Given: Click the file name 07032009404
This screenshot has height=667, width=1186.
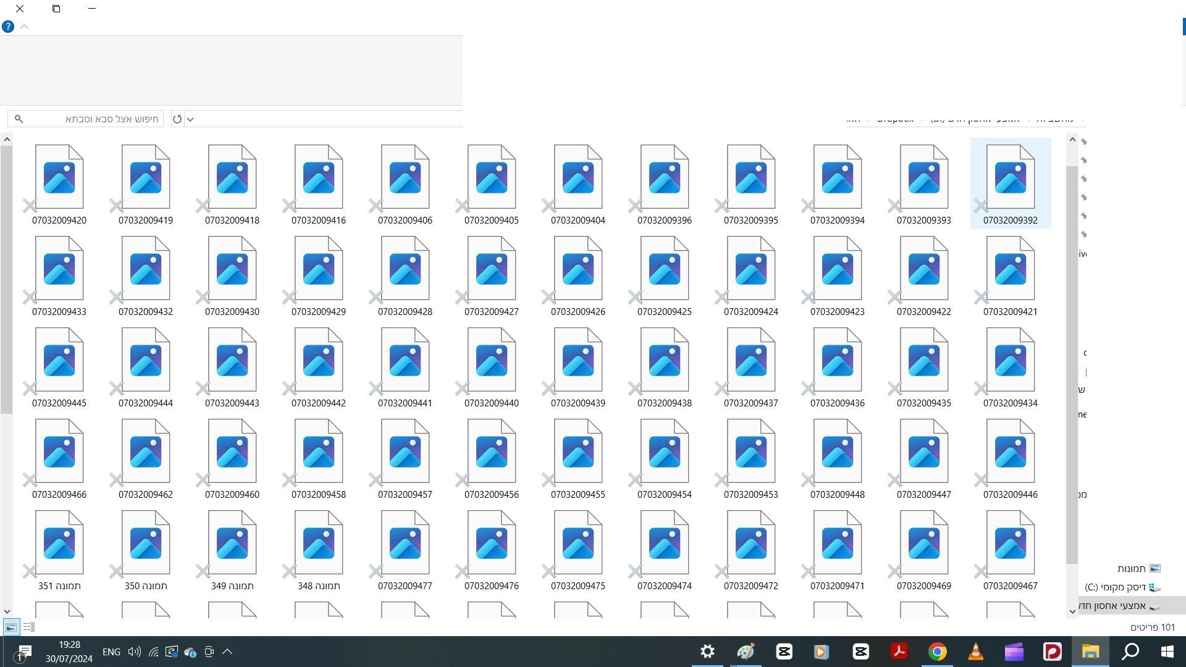Looking at the screenshot, I should 578,220.
